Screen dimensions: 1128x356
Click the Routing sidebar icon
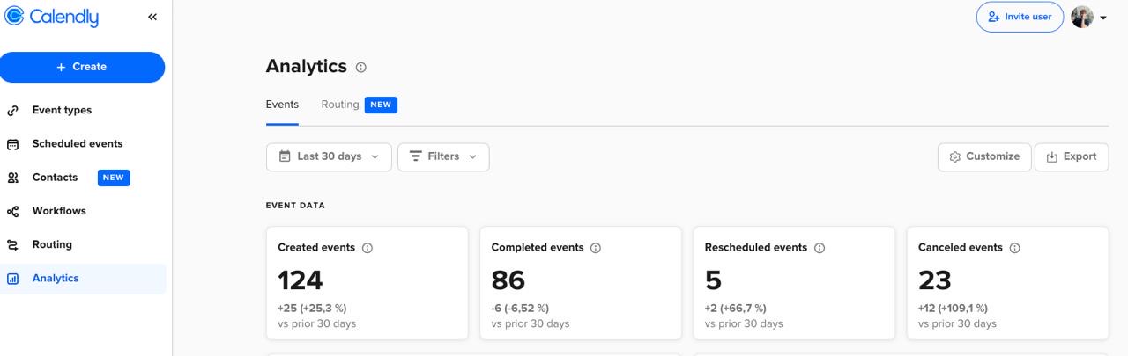coord(13,245)
